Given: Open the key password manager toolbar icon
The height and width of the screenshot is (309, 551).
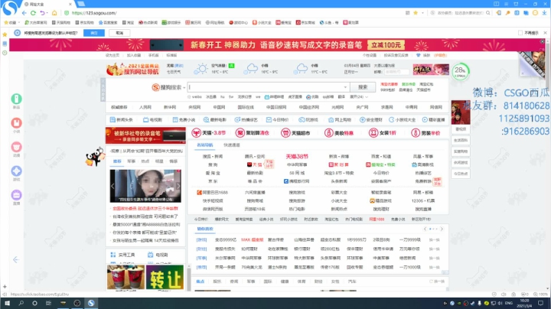Looking at the screenshot, I should click(508, 13).
